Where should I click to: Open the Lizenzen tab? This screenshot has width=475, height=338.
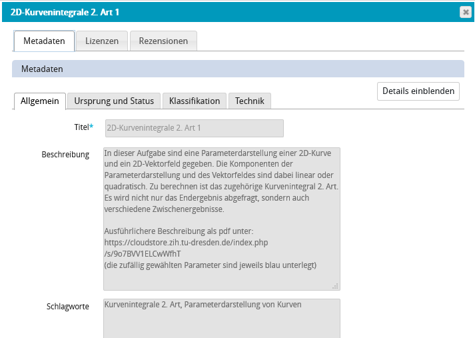[x=102, y=41]
